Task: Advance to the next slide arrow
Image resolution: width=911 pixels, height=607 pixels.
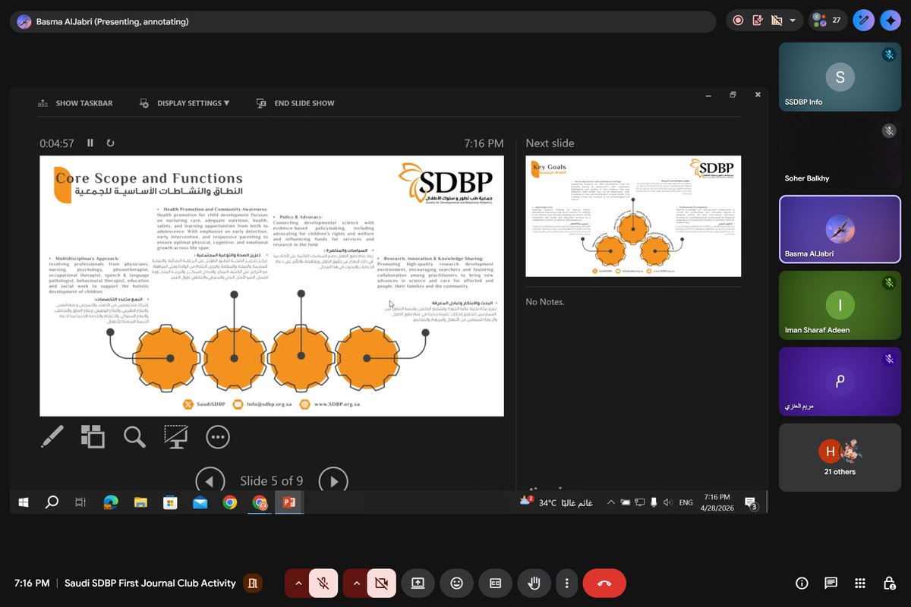Action: tap(333, 480)
